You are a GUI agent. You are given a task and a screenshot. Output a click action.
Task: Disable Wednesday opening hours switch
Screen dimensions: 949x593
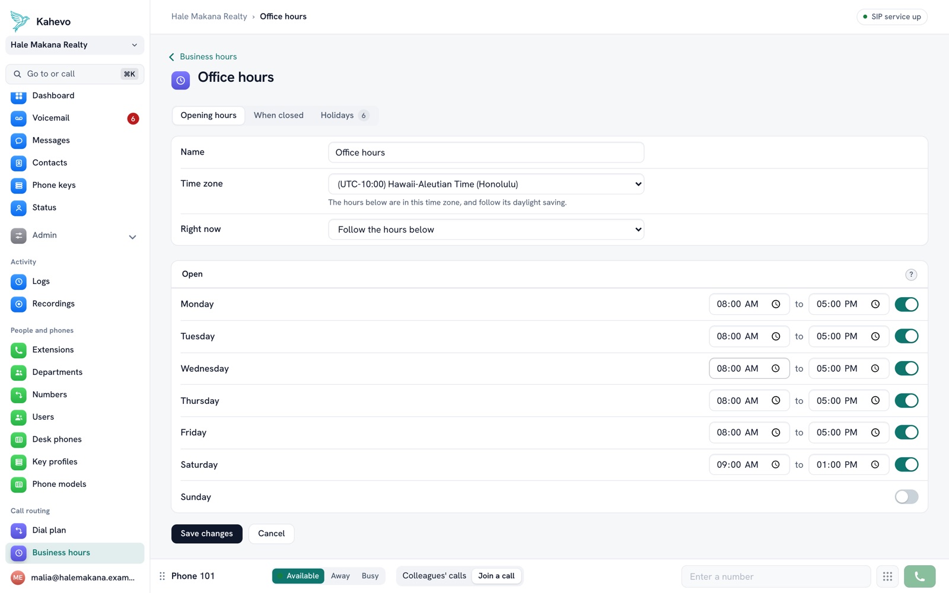pyautogui.click(x=906, y=368)
